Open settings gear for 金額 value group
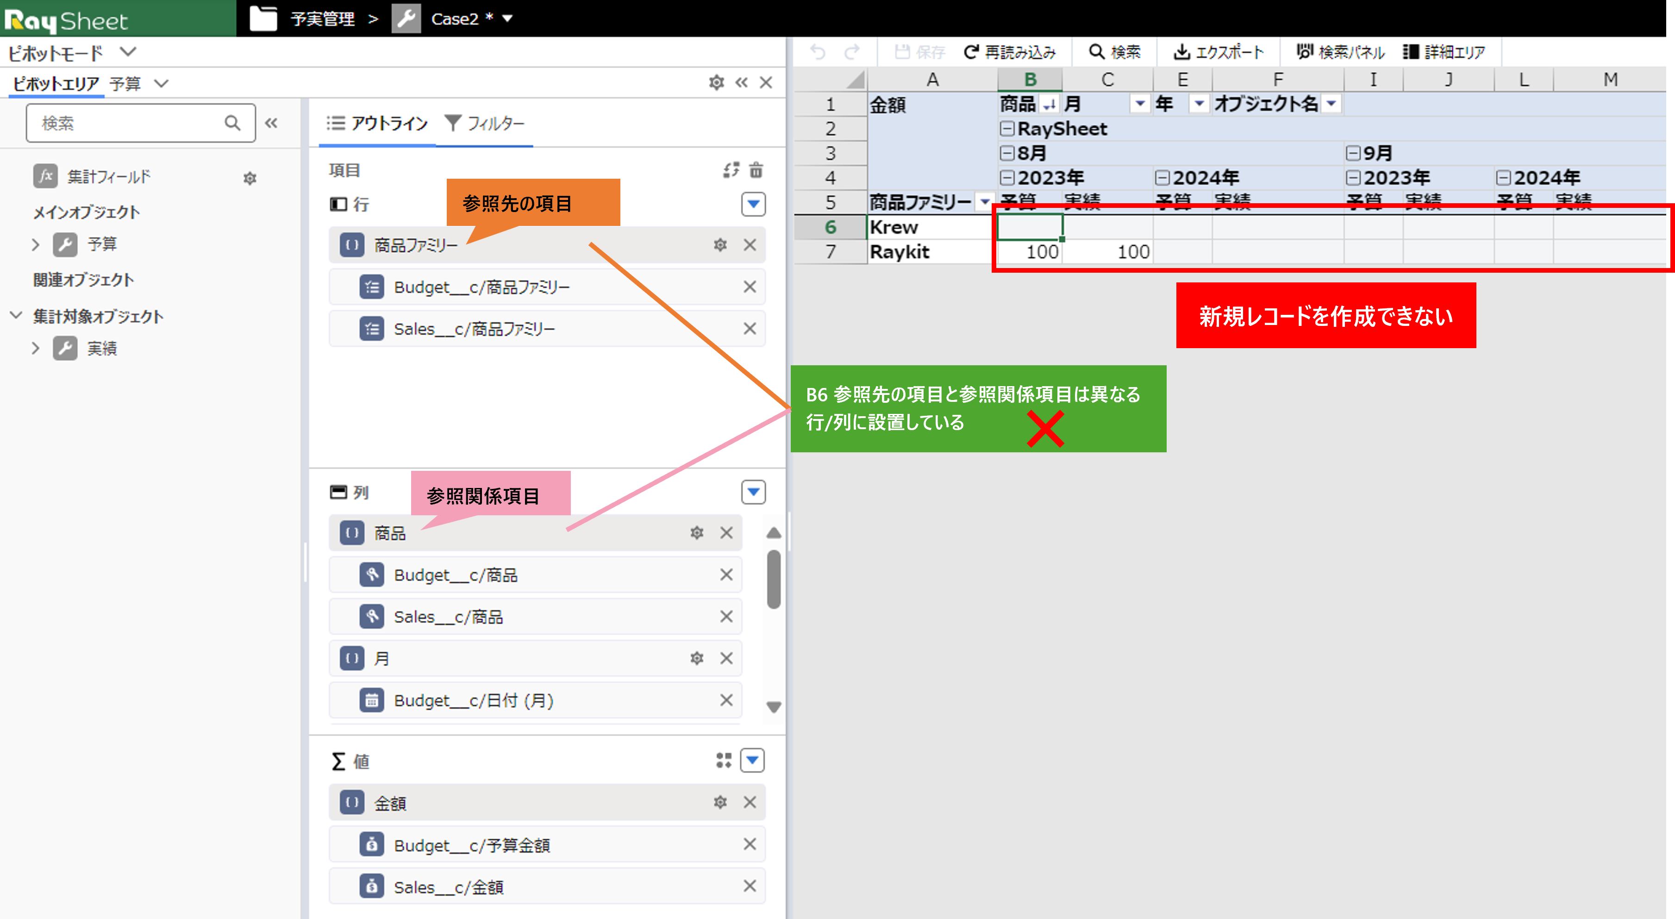Viewport: 1675px width, 919px height. tap(720, 803)
